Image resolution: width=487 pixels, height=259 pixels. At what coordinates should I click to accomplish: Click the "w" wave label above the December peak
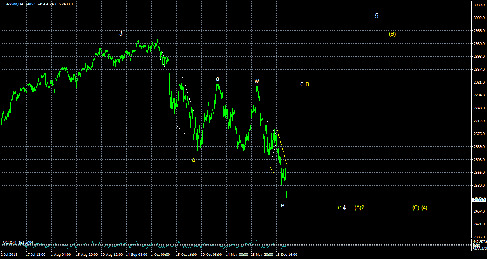[257, 81]
